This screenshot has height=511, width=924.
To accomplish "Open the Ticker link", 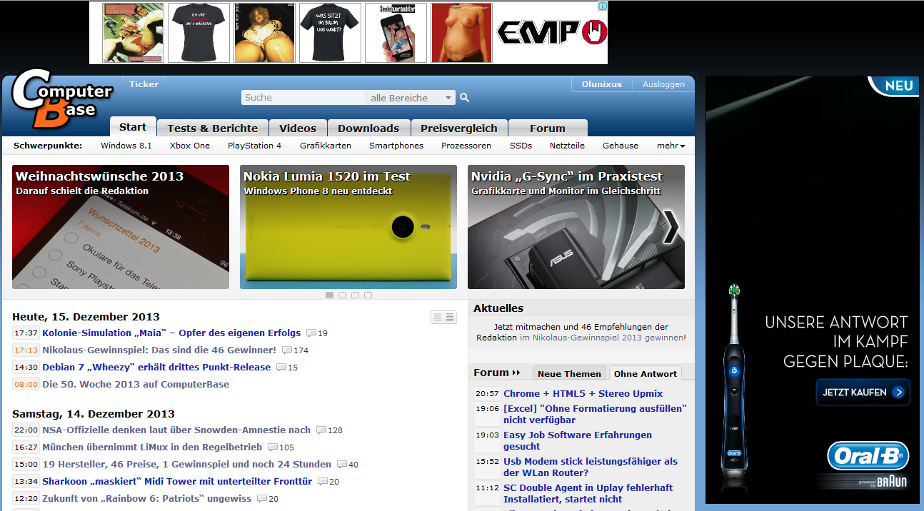I will [144, 84].
